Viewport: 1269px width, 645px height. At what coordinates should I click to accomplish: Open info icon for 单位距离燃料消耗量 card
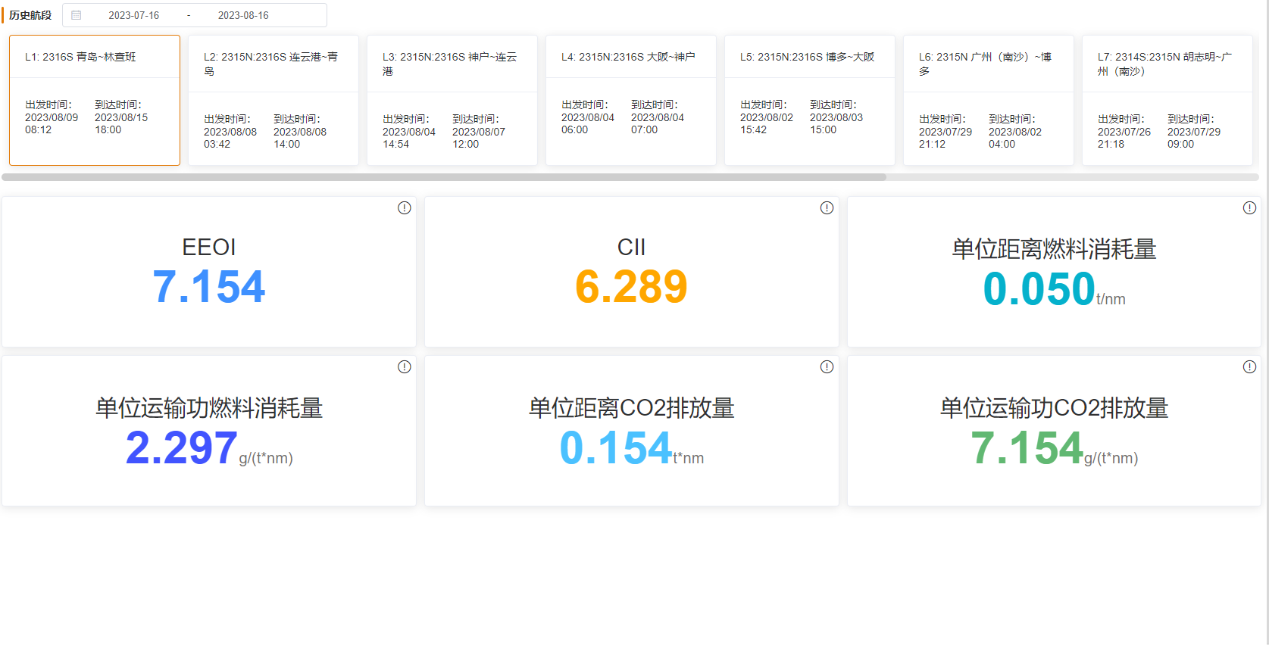click(x=1249, y=208)
